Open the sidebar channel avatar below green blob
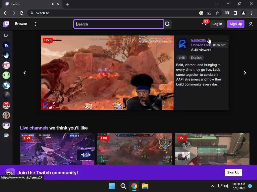This screenshot has width=257, height=192. (x=6, y=85)
